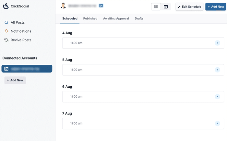Viewport: 227px width, 141px height.
Task: Click the ClickSocial logo icon
Action: click(6, 6)
